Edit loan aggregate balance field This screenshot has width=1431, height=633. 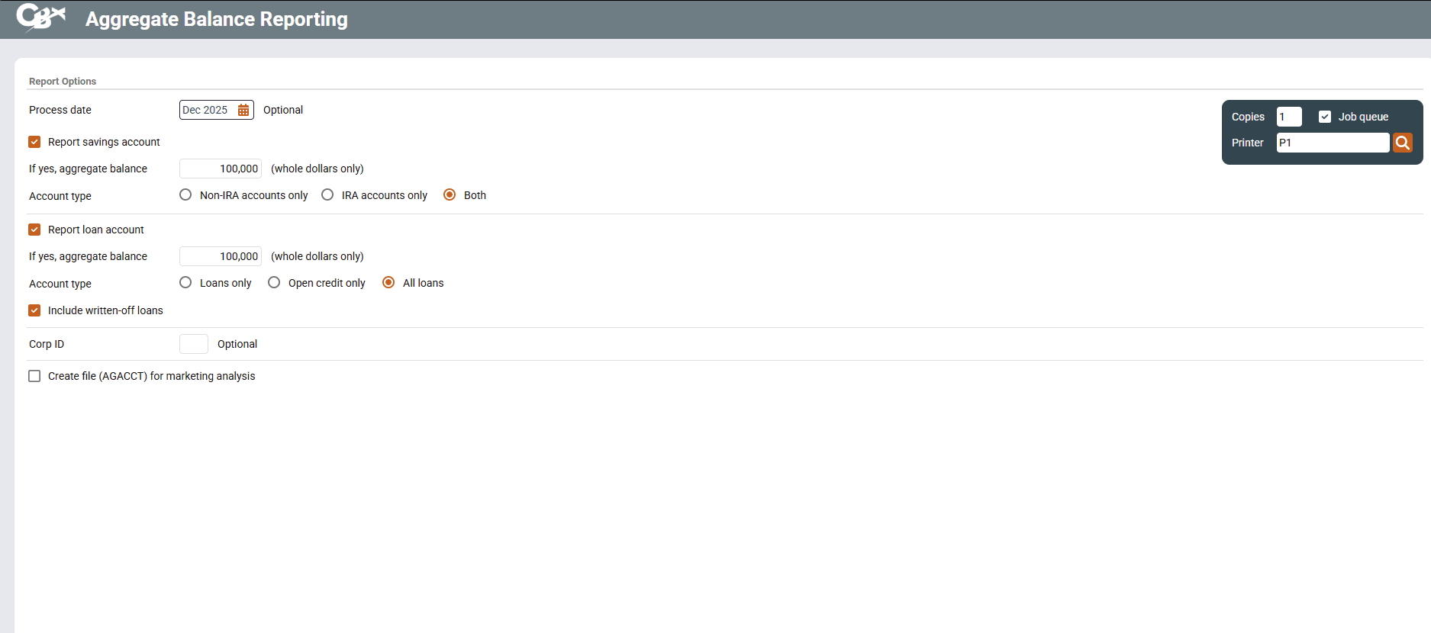[221, 256]
